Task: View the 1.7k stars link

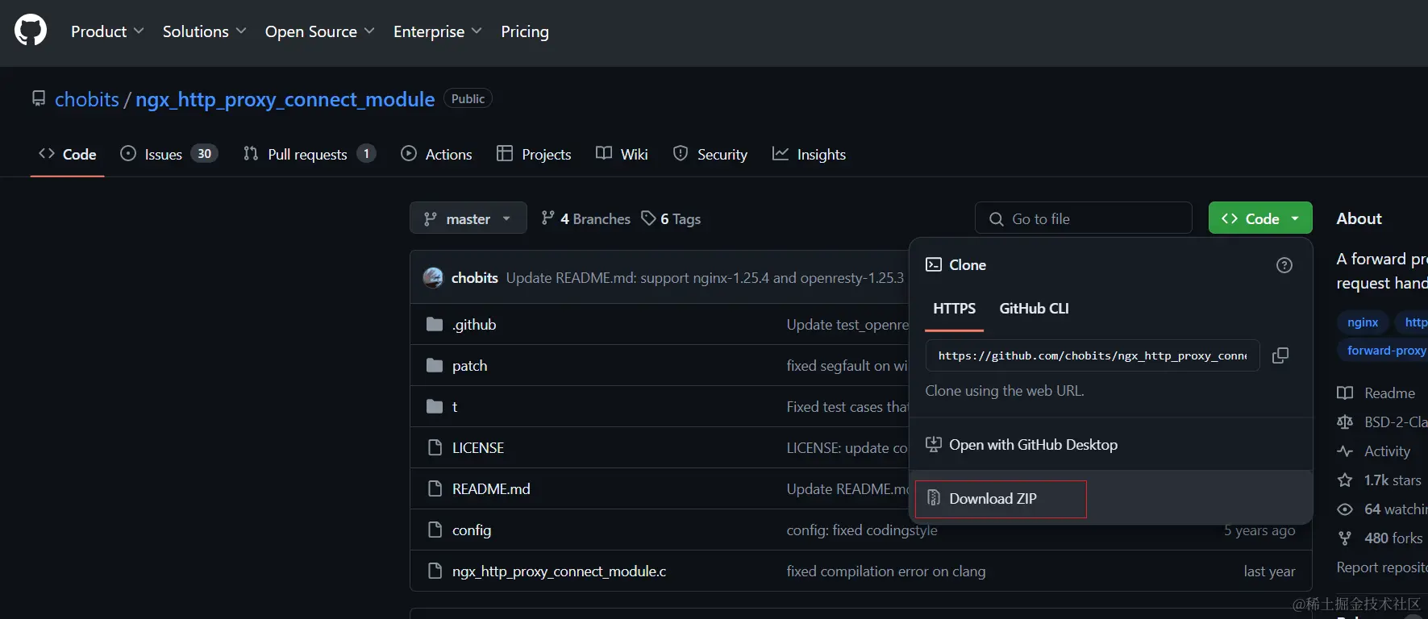Action: pos(1380,480)
